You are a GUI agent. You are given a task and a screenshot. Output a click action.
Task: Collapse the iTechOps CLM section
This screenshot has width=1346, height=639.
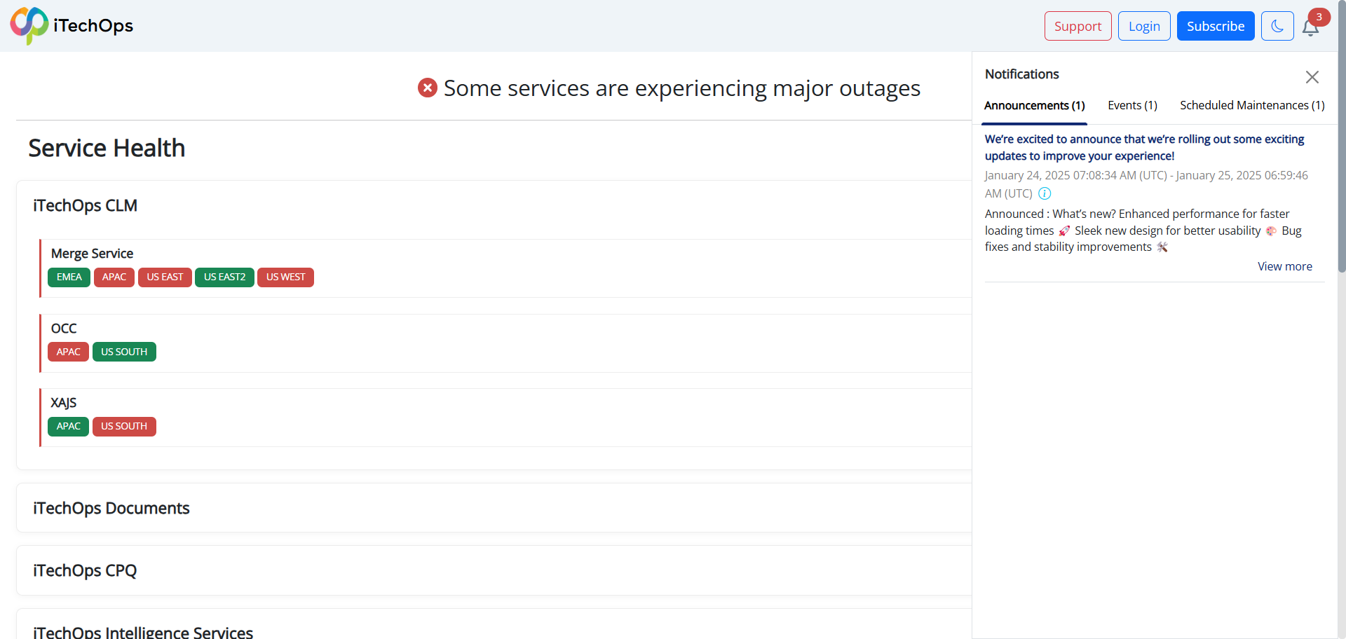coord(85,205)
